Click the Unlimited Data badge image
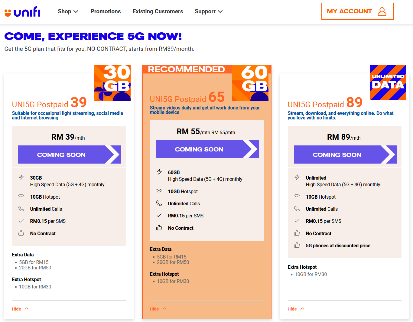Image resolution: width=413 pixels, height=322 pixels. (x=388, y=83)
